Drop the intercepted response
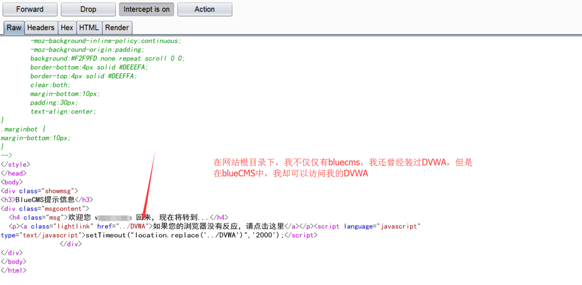The width and height of the screenshot is (582, 285). coord(88,9)
